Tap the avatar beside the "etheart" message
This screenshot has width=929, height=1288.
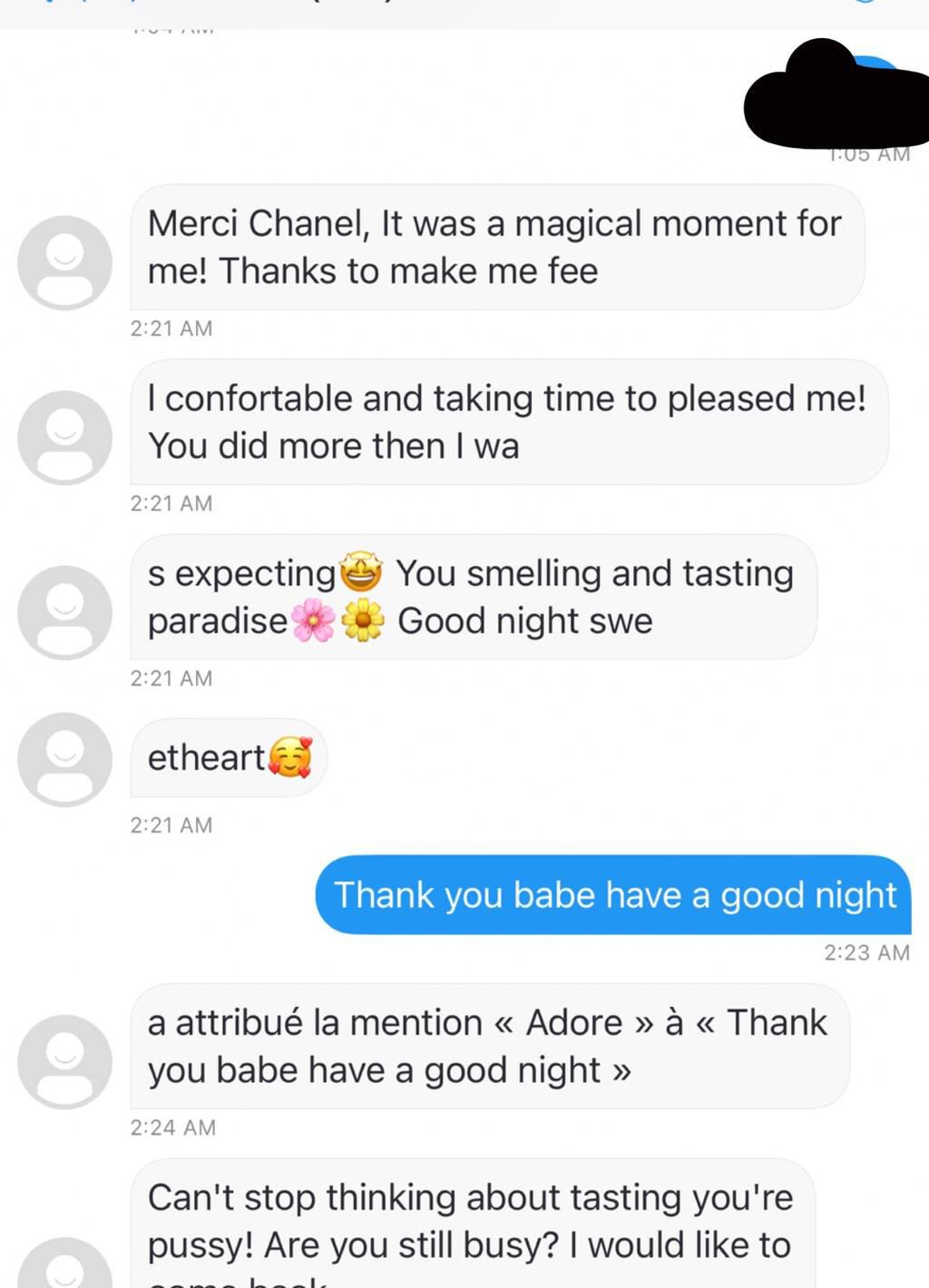[x=64, y=759]
